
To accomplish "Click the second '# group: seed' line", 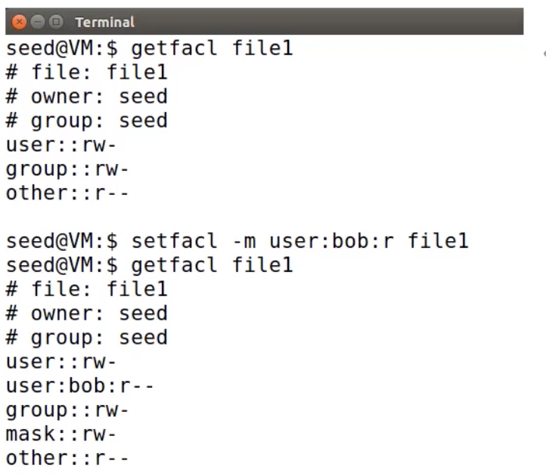I will [87, 338].
